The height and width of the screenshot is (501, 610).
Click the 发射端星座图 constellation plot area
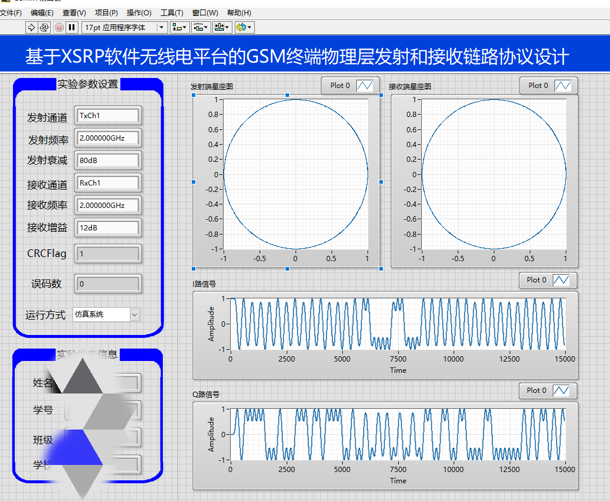(x=296, y=174)
